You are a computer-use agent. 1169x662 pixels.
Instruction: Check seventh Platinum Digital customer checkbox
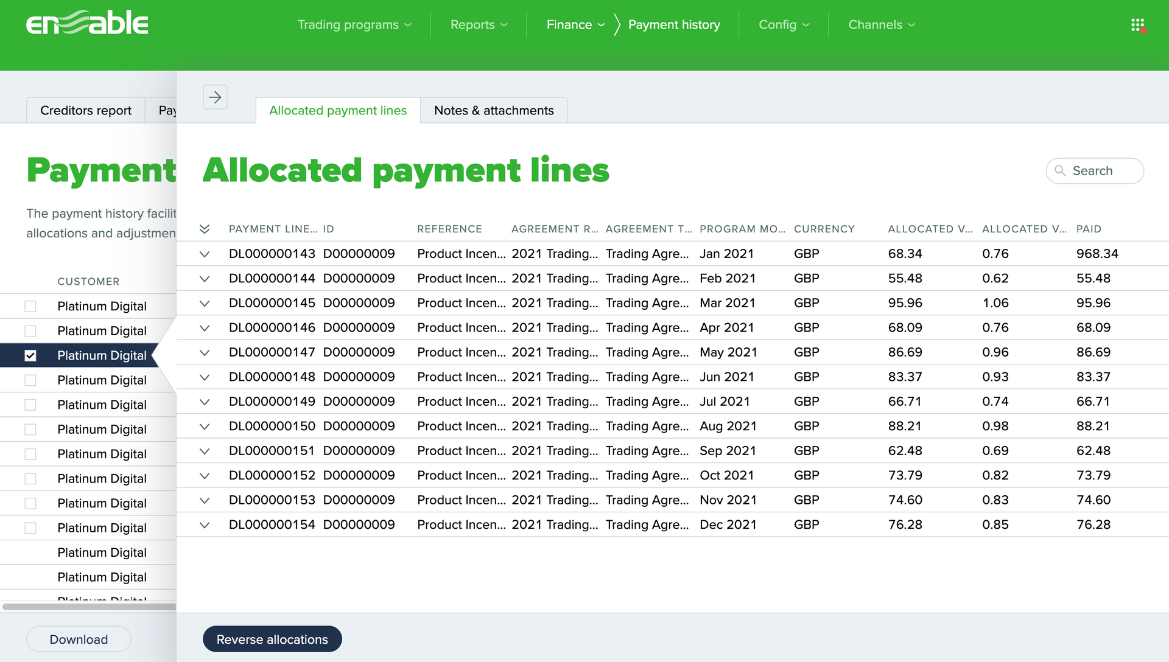[x=30, y=455]
